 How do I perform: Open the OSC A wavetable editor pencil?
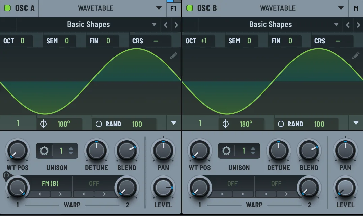174,56
